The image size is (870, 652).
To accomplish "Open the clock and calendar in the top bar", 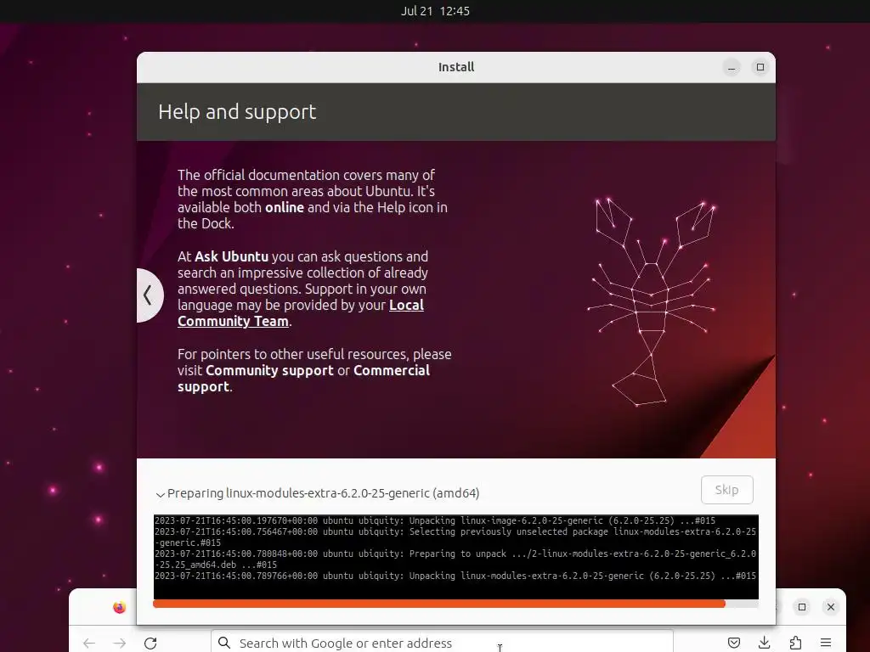I will (x=435, y=11).
